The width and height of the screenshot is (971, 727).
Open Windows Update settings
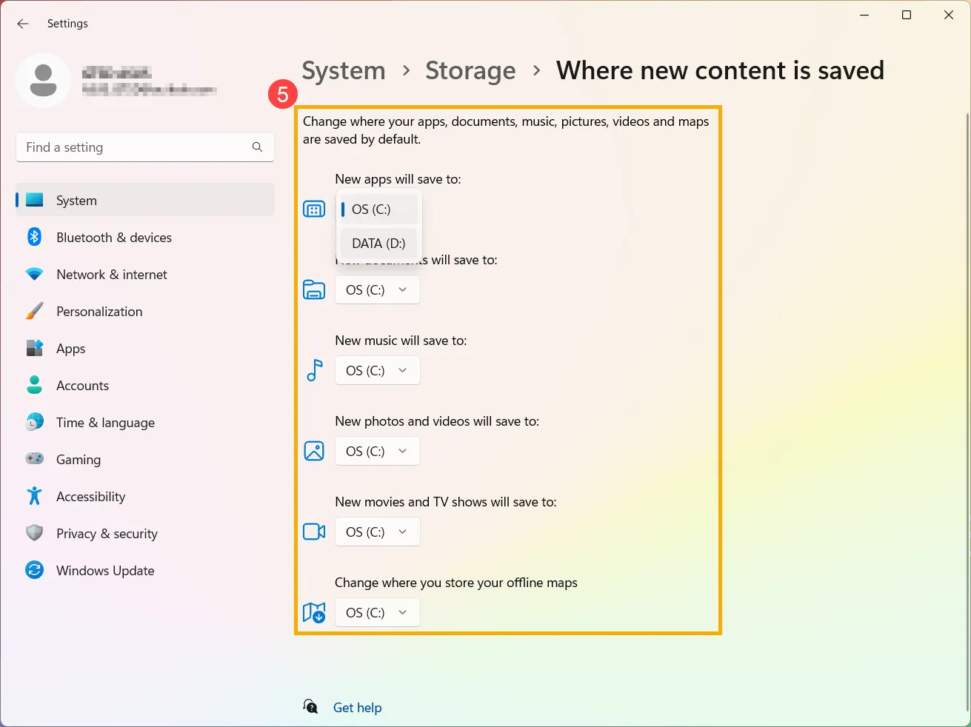point(145,570)
